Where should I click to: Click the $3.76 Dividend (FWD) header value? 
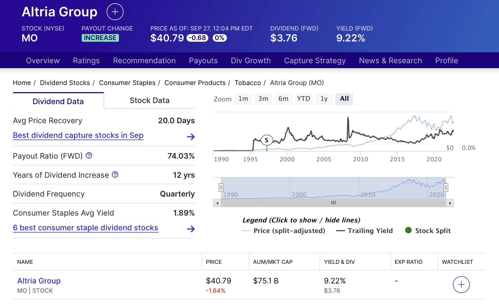pyautogui.click(x=284, y=38)
